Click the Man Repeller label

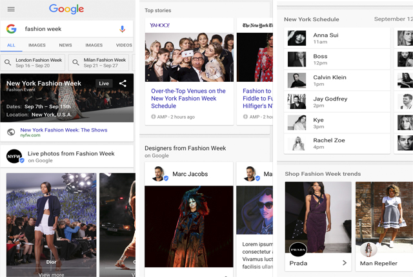pos(379,263)
